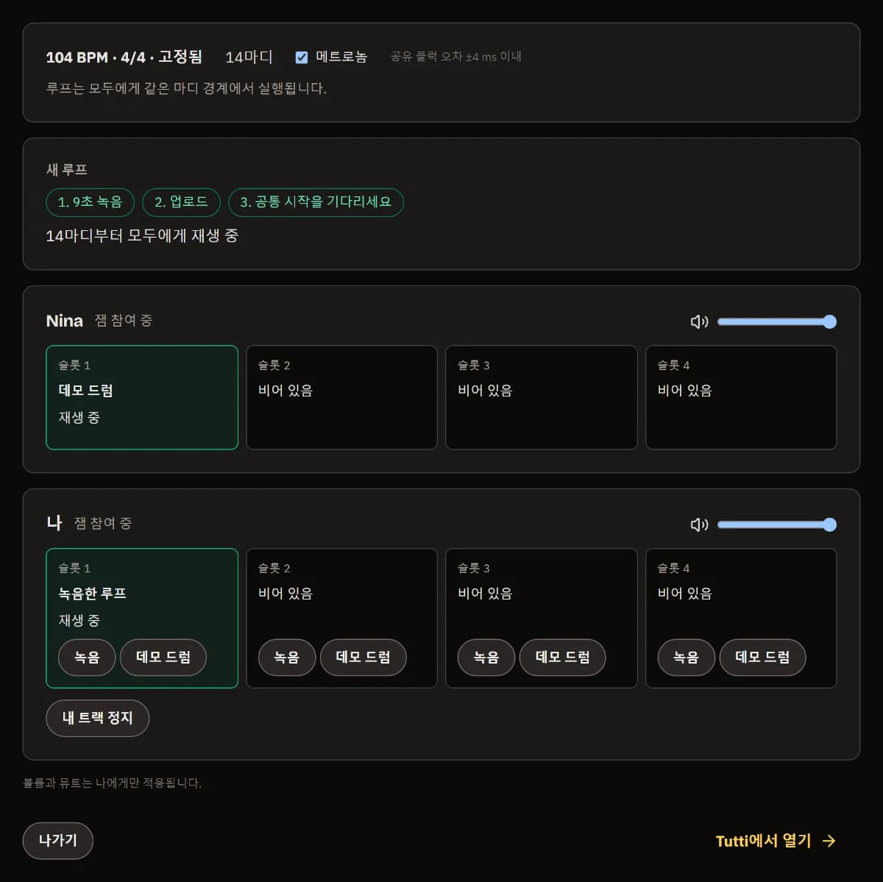This screenshot has width=883, height=882.
Task: Click the 볼륨과 뮤트는 나에게만 적용됩니다 note
Action: click(112, 783)
